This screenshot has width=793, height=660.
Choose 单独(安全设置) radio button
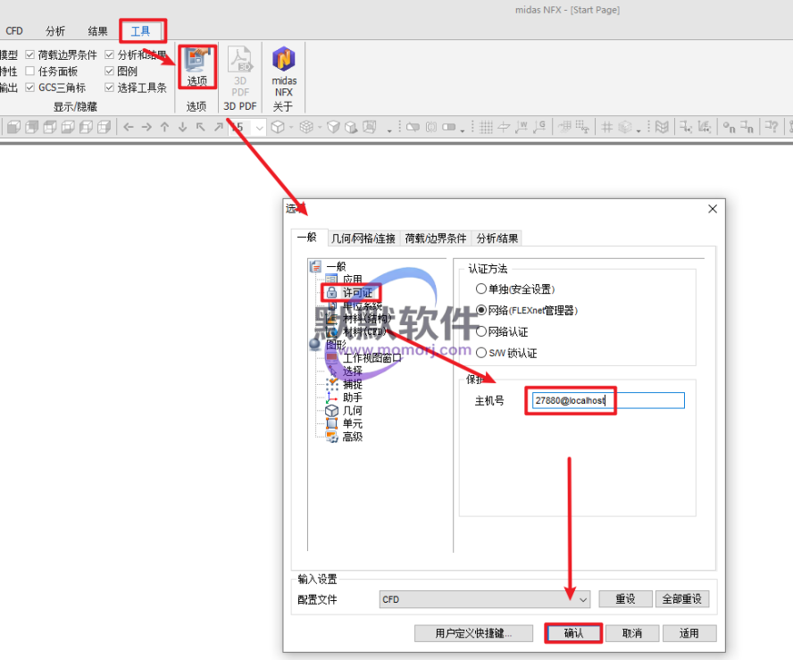481,289
